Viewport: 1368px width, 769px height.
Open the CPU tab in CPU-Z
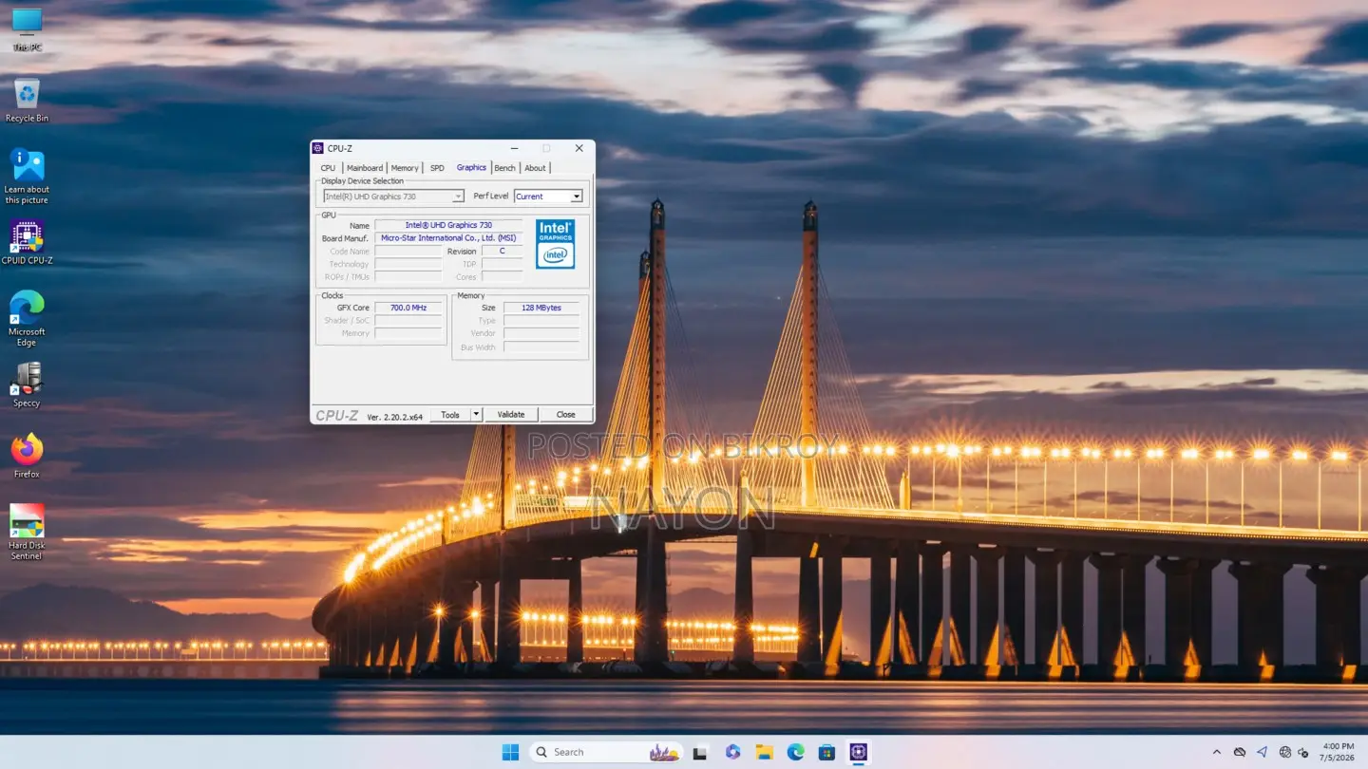point(328,168)
